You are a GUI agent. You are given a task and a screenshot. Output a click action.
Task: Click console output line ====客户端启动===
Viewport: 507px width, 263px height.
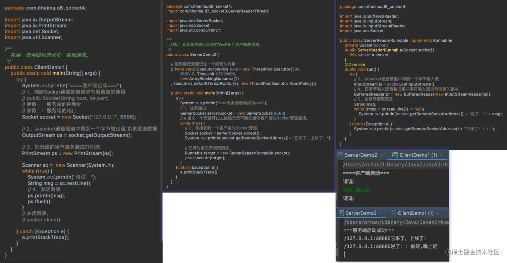coord(366,173)
